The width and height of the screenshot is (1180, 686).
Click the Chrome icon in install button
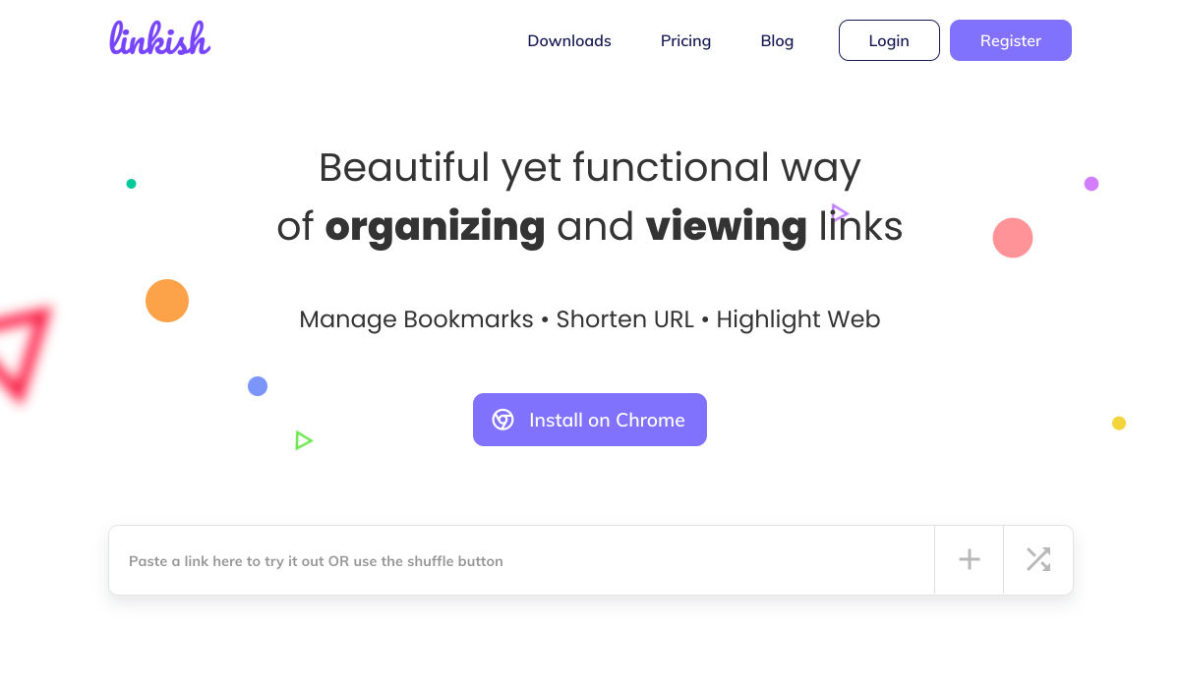coord(503,420)
